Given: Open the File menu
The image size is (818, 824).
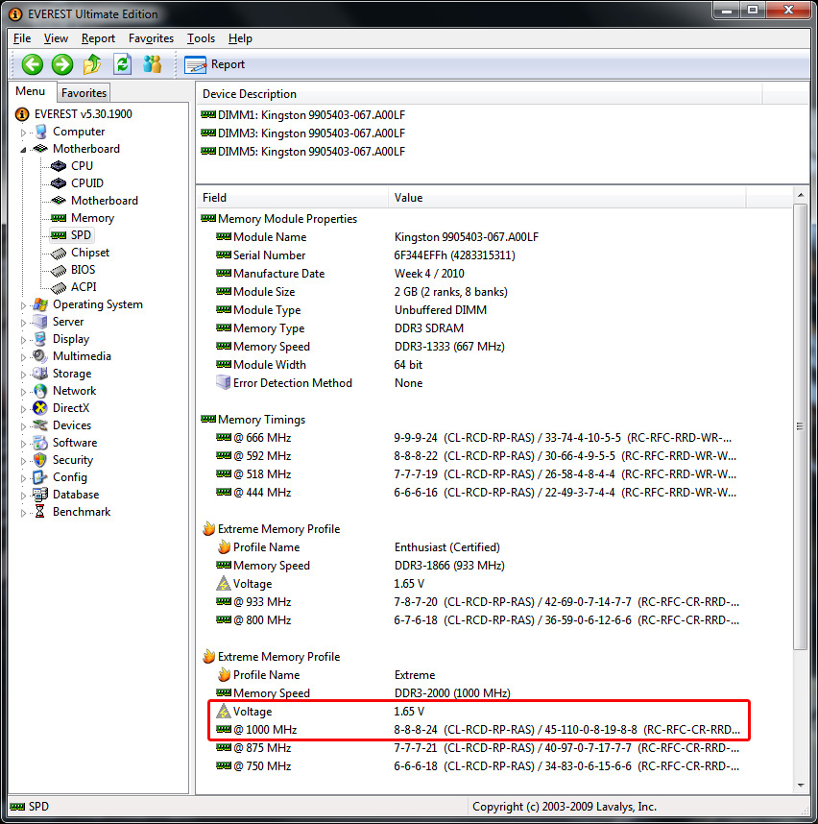Looking at the screenshot, I should 22,38.
